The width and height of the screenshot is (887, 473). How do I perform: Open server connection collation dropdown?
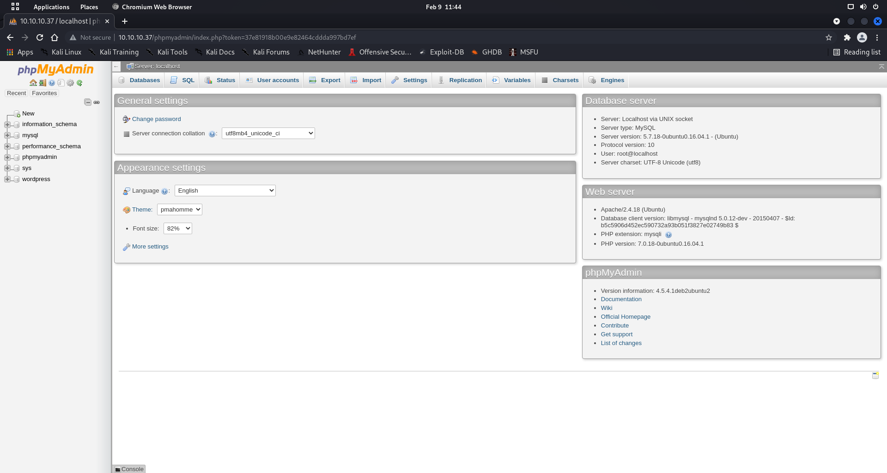tap(268, 133)
